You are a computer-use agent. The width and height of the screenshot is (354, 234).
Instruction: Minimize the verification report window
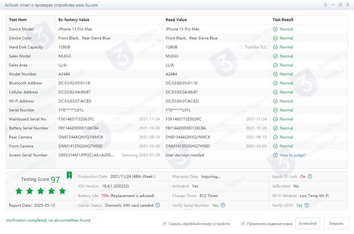coord(333,5)
